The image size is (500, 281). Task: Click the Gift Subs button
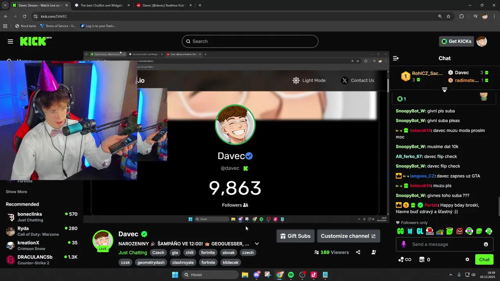coord(295,236)
